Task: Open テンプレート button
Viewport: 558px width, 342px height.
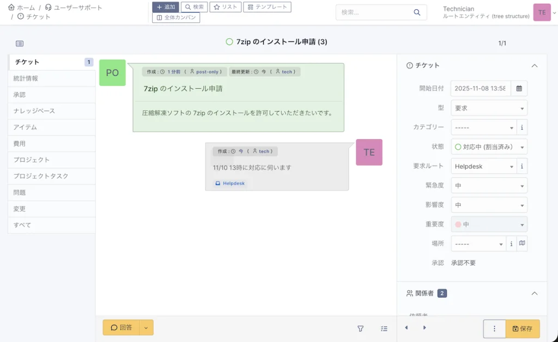Action: (x=267, y=7)
